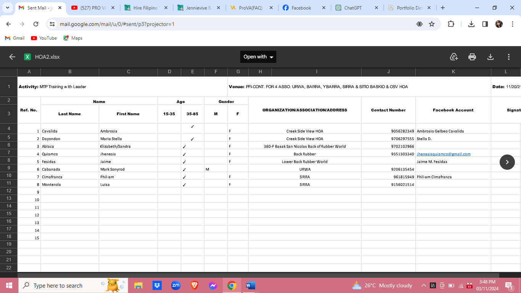This screenshot has width=521, height=293.
Task: Open Microsoft Word from the taskbar
Action: [x=250, y=285]
